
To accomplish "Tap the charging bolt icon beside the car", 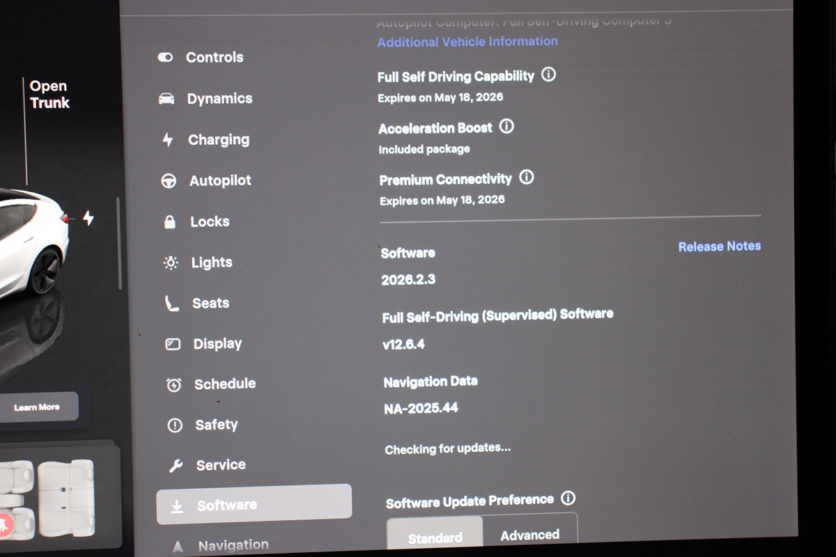I will click(x=88, y=218).
